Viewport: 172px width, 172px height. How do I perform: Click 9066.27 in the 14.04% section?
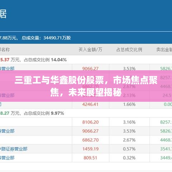click(x=90, y=68)
